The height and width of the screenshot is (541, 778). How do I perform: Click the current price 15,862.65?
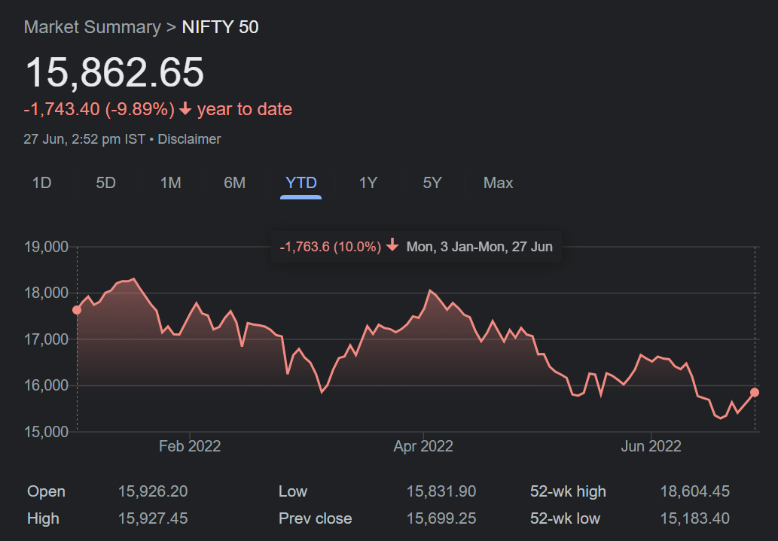114,72
